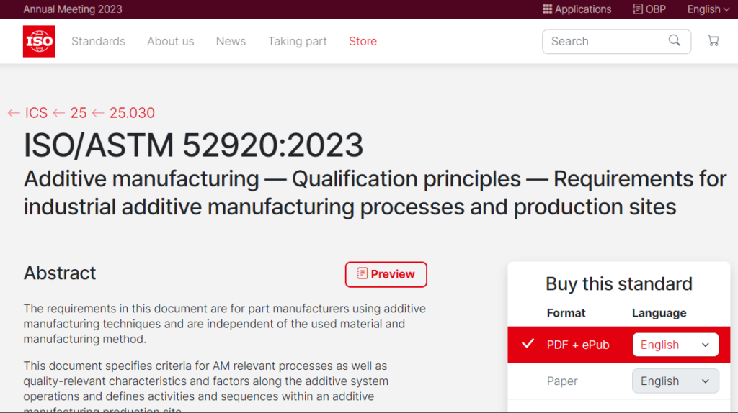Focus the Search input field
The image size is (738, 413).
point(607,41)
